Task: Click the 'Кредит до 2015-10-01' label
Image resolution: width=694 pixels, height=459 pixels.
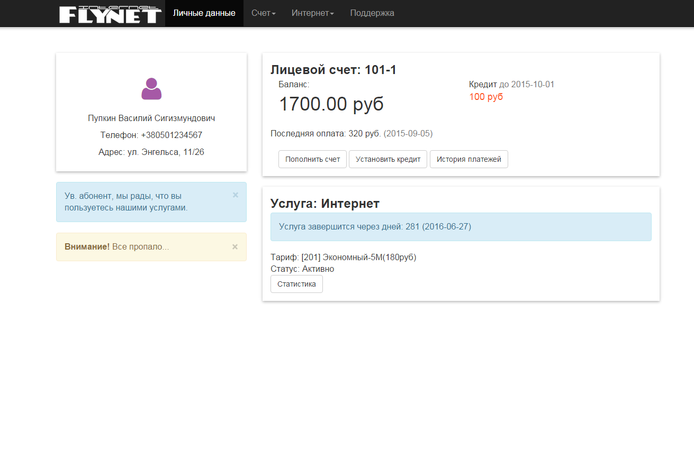Action: [512, 84]
